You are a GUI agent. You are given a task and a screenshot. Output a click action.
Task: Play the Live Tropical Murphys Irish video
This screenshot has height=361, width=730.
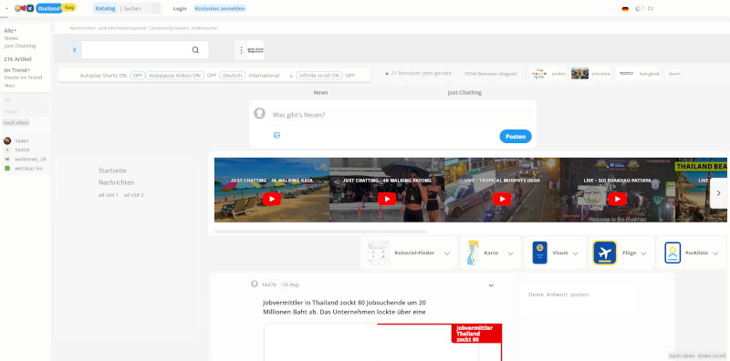(x=502, y=199)
